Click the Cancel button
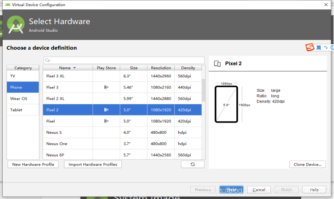Screen dimensions: 334x199 [259, 190]
